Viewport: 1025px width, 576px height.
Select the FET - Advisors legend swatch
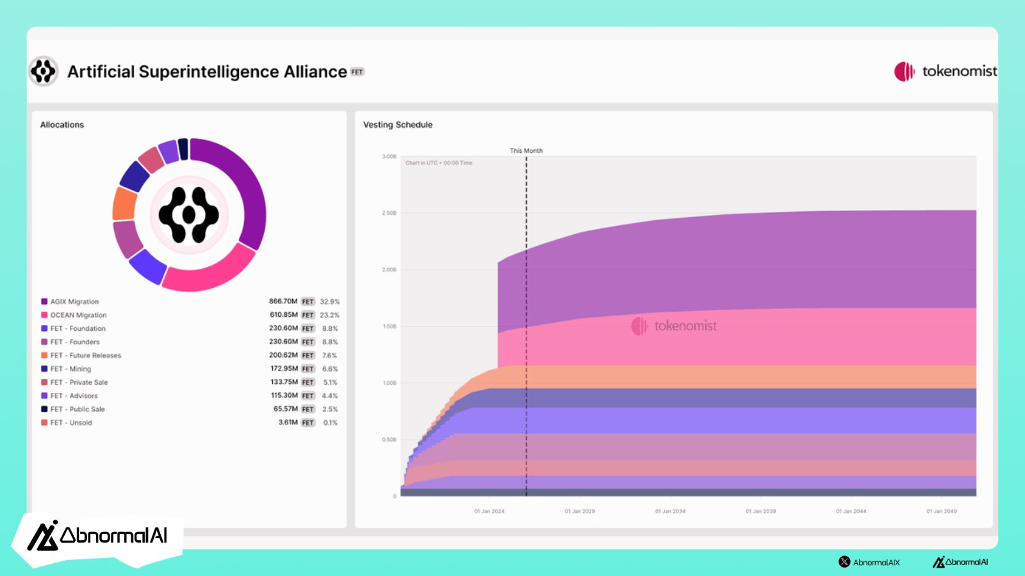[44, 396]
